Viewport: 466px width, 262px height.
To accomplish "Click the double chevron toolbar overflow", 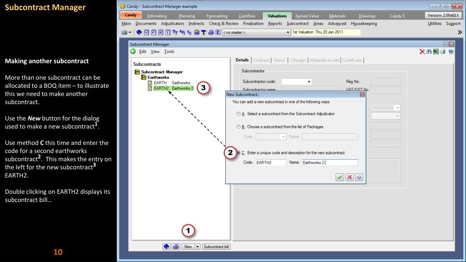I will click(460, 32).
